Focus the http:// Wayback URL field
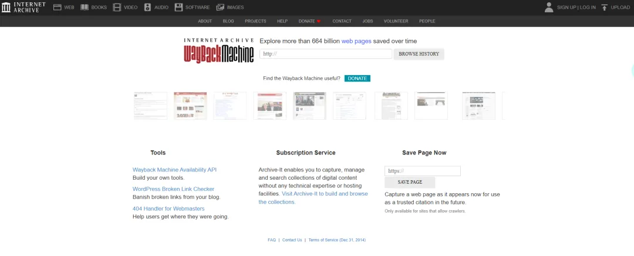 pos(326,54)
